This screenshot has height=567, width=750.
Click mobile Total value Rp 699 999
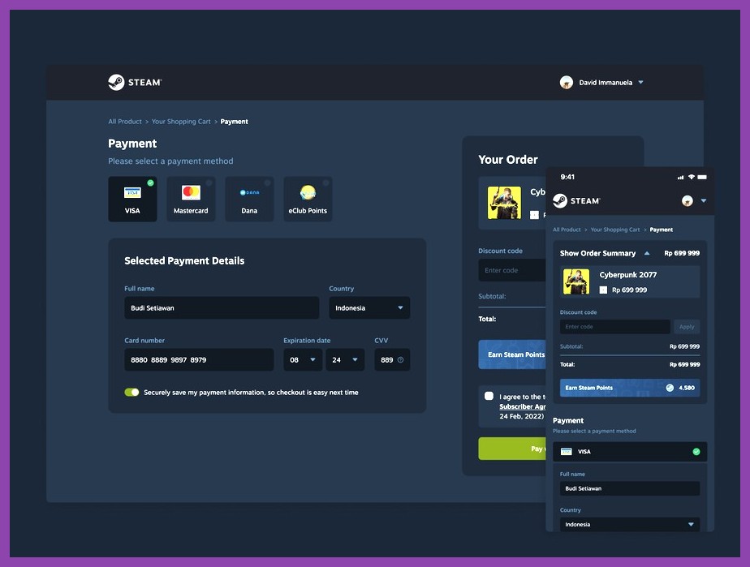pyautogui.click(x=684, y=364)
